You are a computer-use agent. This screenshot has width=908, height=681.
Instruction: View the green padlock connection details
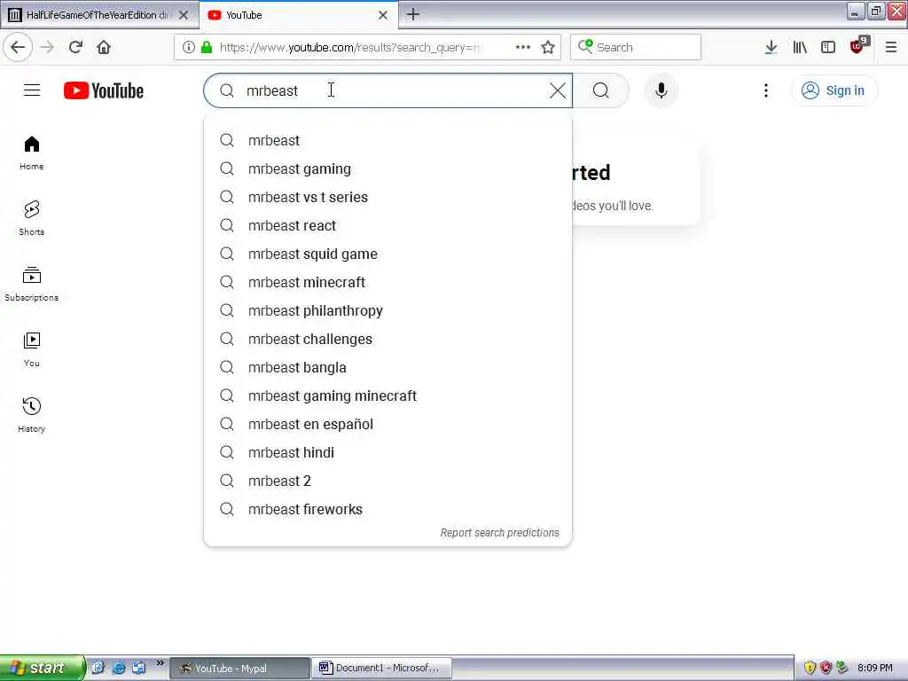pos(206,47)
